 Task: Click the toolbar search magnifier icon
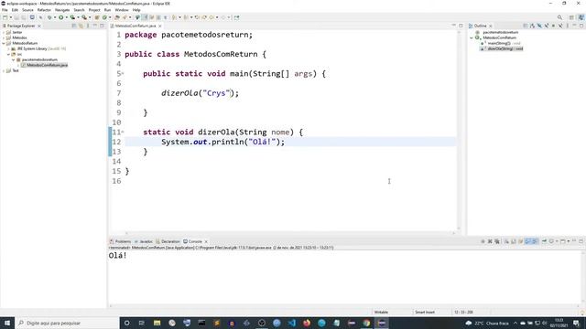[x=559, y=17]
